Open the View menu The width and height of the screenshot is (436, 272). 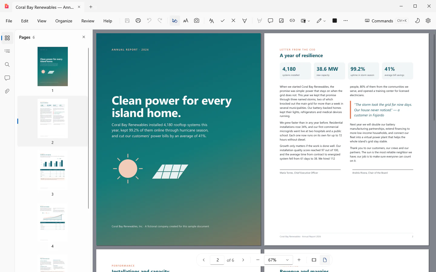(42, 21)
